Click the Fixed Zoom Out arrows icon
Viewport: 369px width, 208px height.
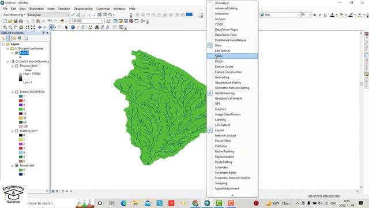33,27
